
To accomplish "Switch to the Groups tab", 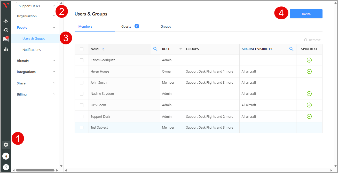I will [x=166, y=27].
